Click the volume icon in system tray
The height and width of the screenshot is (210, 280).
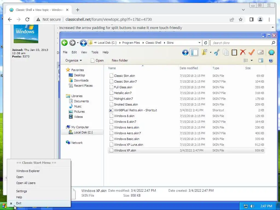click(252, 206)
